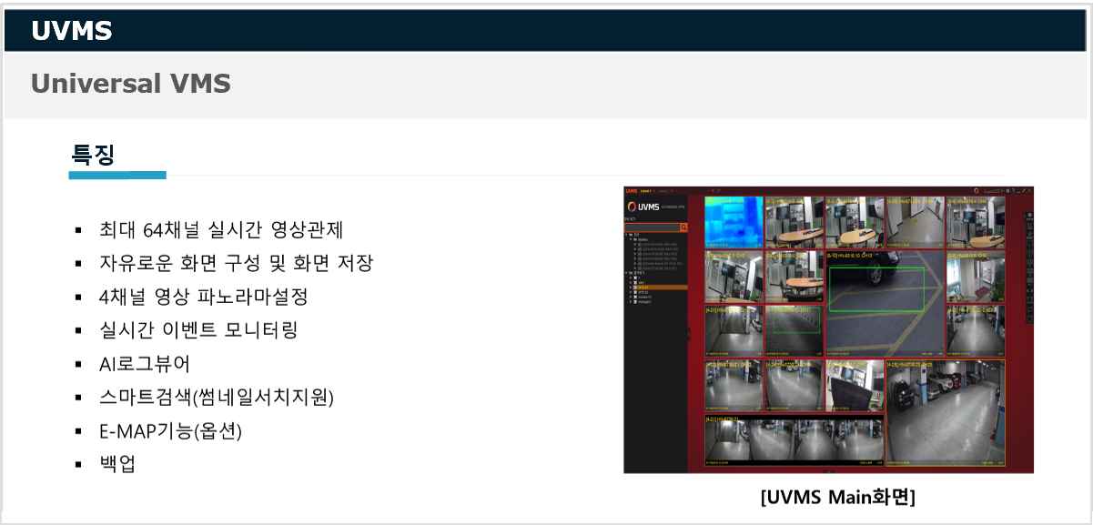
Task: Switch to the Layout1 tab
Action: coord(645,191)
